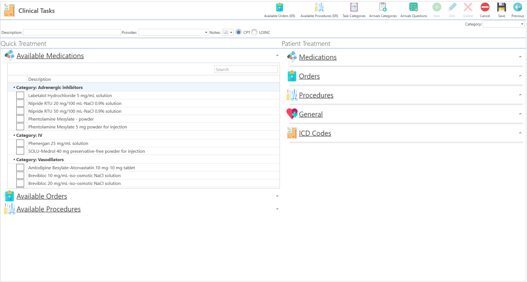Open Available Medications link
The height and width of the screenshot is (282, 527).
(50, 56)
